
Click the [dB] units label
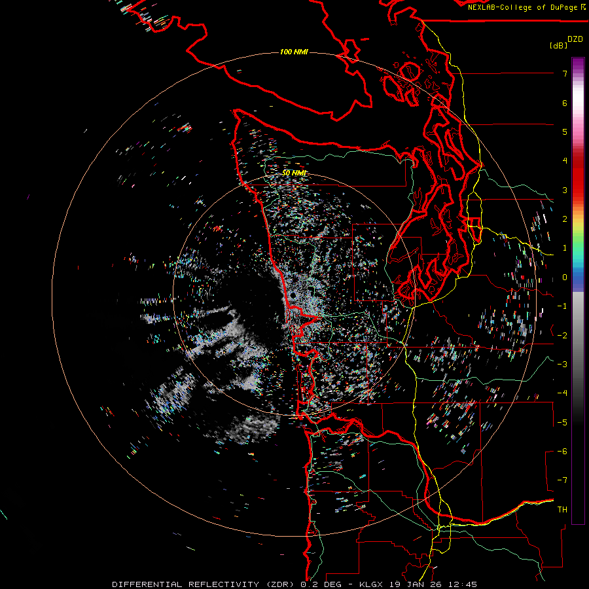coord(559,45)
